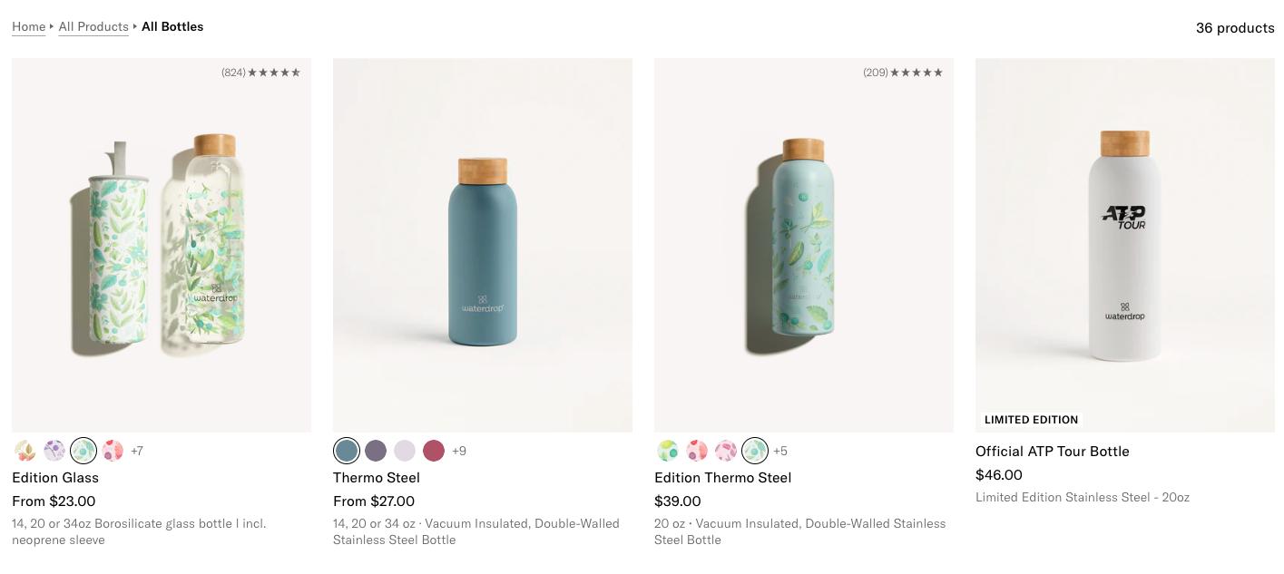This screenshot has width=1284, height=574.
Task: Pick the red-pink Edition Glass pattern swatch
Action: pos(113,451)
